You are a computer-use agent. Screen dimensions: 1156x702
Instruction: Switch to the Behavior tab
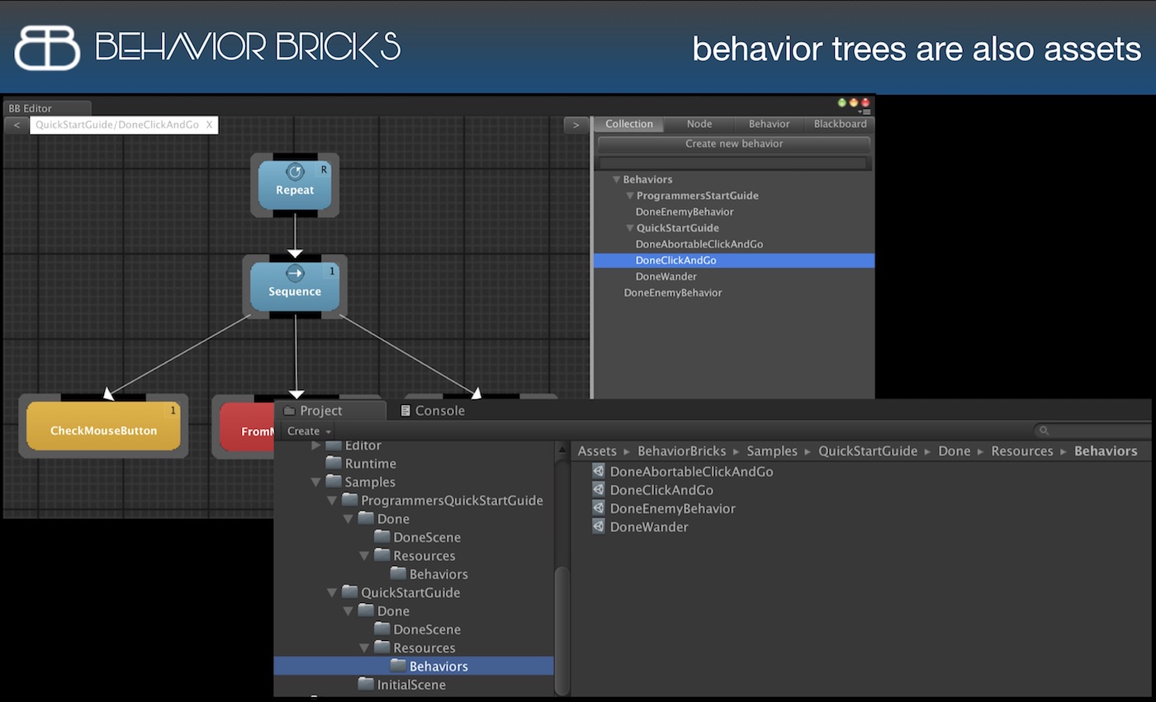pos(769,124)
